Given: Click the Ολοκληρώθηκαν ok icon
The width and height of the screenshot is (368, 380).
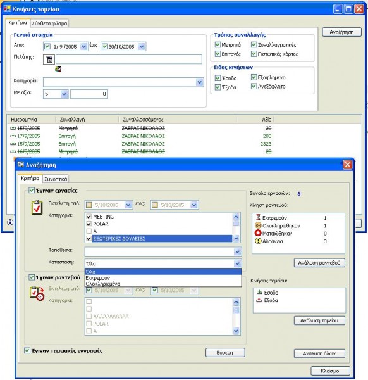Looking at the screenshot, I should 258,225.
